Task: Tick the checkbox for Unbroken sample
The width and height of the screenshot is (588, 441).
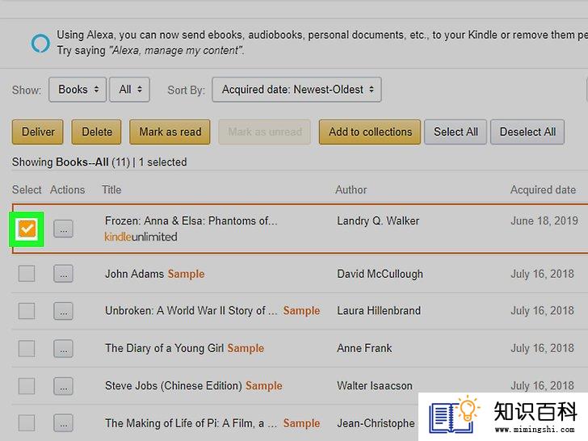Action: [x=27, y=311]
